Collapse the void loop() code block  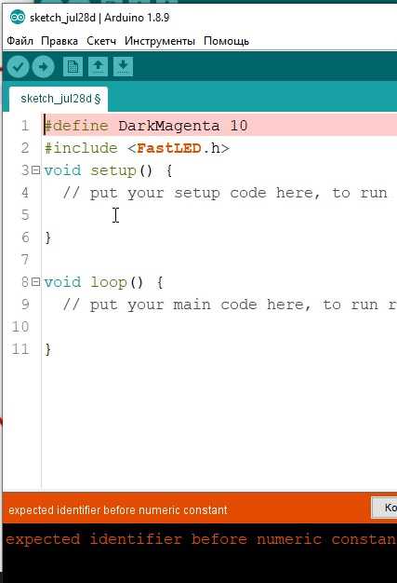click(x=35, y=282)
